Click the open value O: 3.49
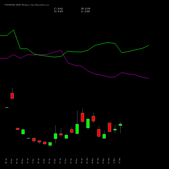 (58, 11)
